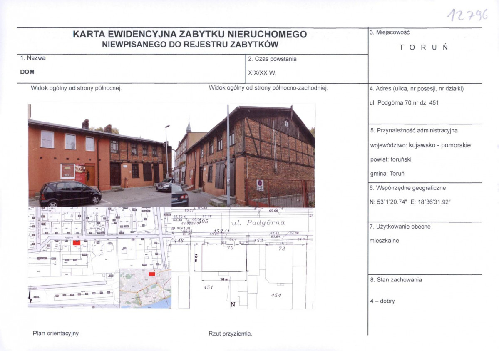Click the north arrow N symbol on floor plan
Image resolution: width=499 pixels, height=351 pixels.
click(233, 304)
